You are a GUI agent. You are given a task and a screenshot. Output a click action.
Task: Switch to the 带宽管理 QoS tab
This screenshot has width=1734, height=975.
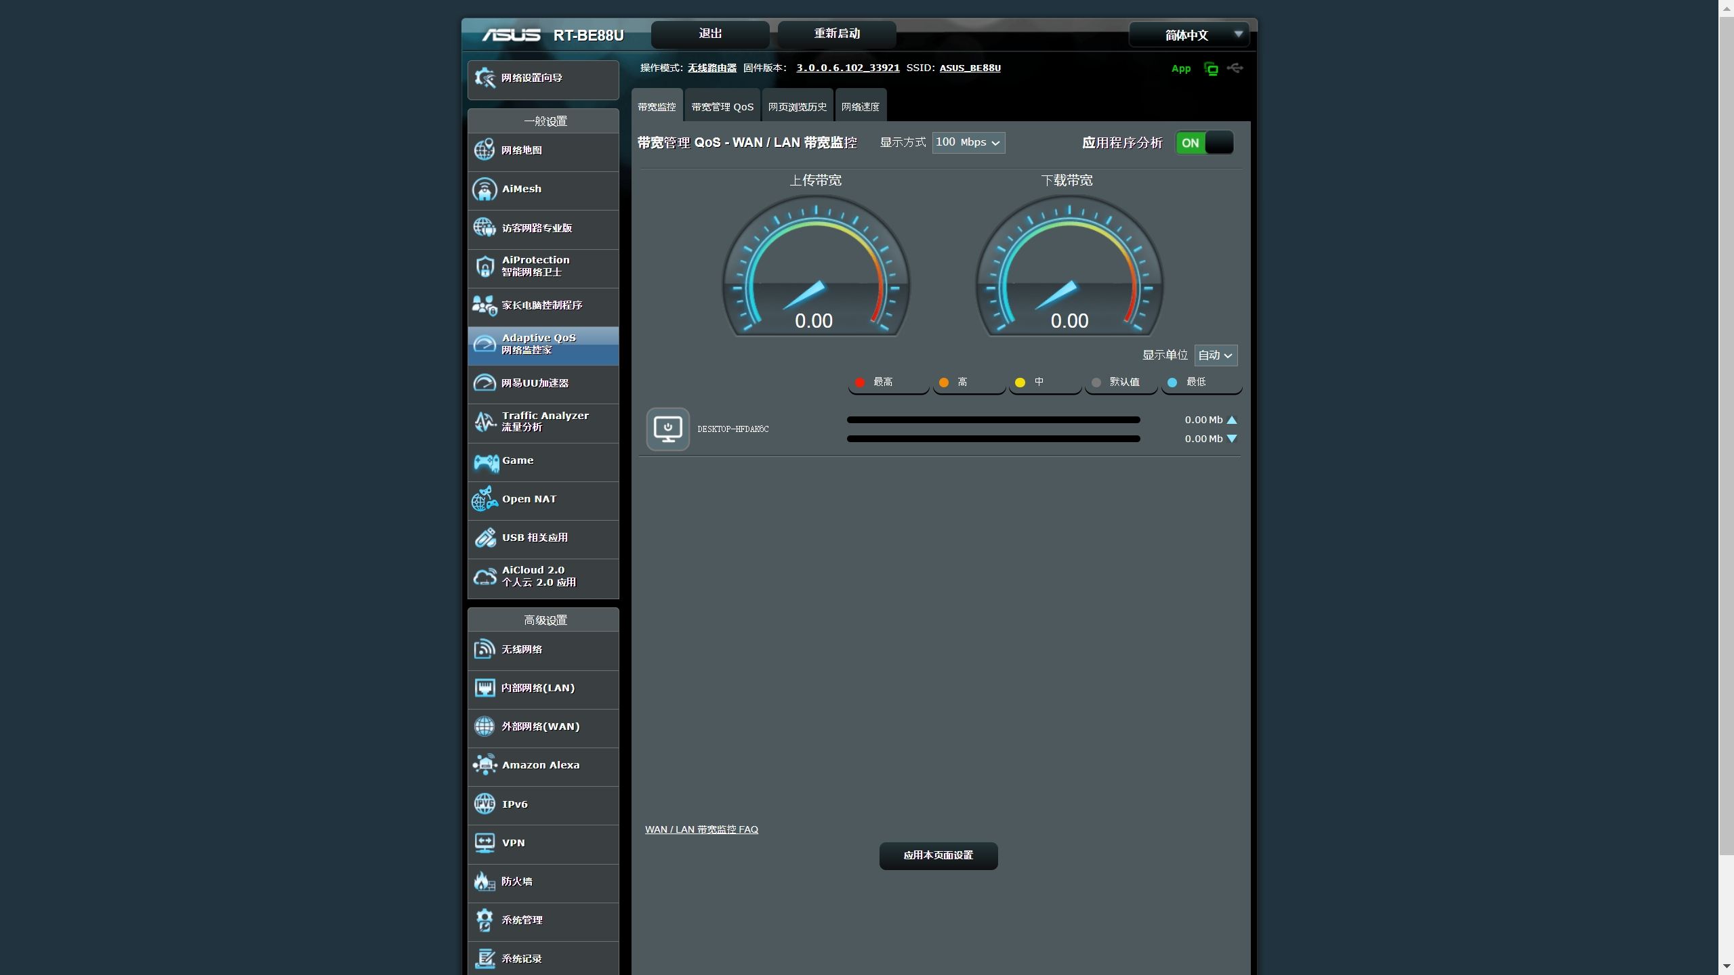tap(722, 107)
